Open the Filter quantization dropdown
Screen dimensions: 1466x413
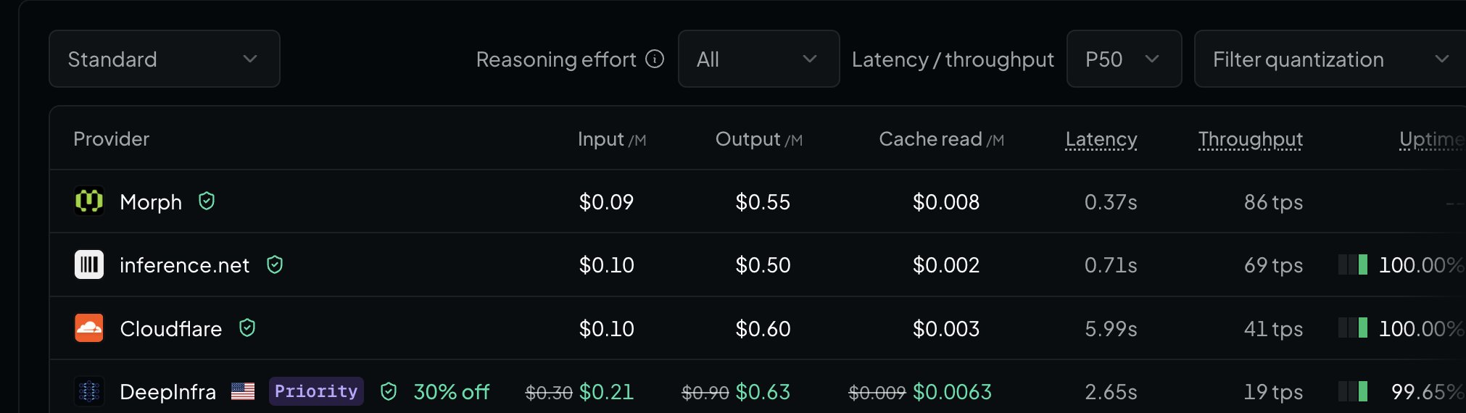(1330, 59)
